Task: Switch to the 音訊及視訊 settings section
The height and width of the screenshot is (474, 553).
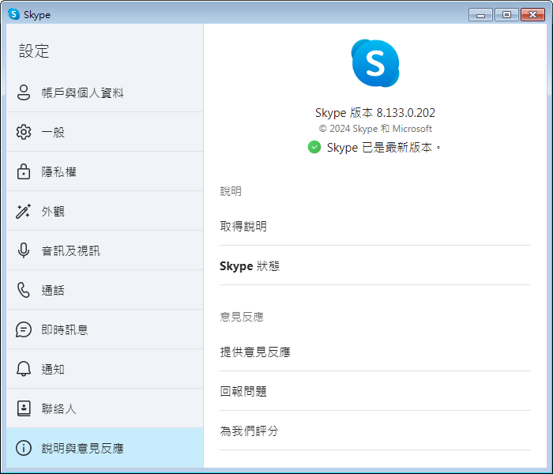Action: tap(70, 250)
